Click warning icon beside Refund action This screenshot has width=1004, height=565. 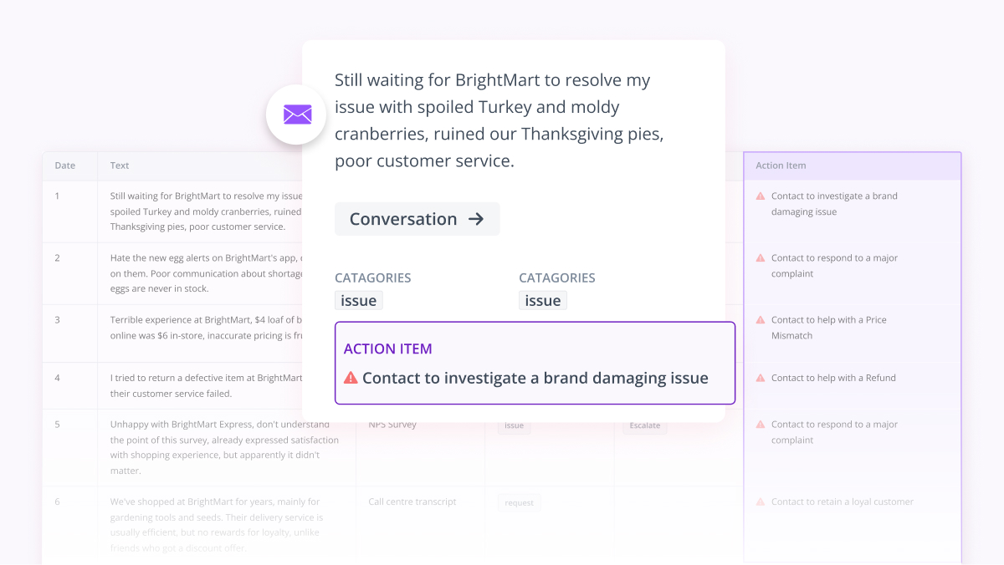[x=761, y=378]
